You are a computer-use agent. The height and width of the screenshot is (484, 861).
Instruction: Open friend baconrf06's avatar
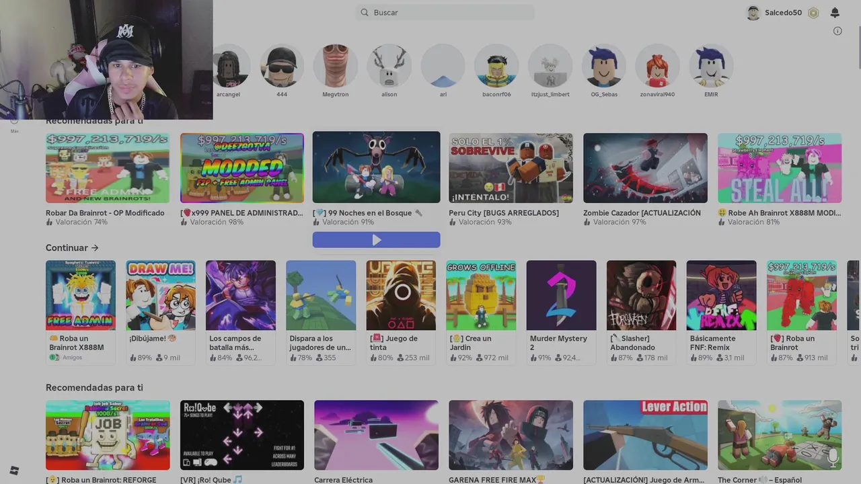tap(496, 66)
